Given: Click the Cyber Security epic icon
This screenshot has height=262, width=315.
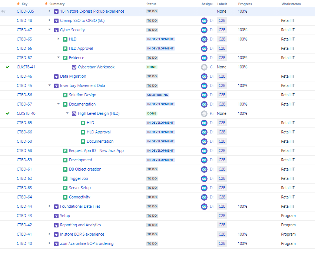Looking at the screenshot, I should click(56, 30).
